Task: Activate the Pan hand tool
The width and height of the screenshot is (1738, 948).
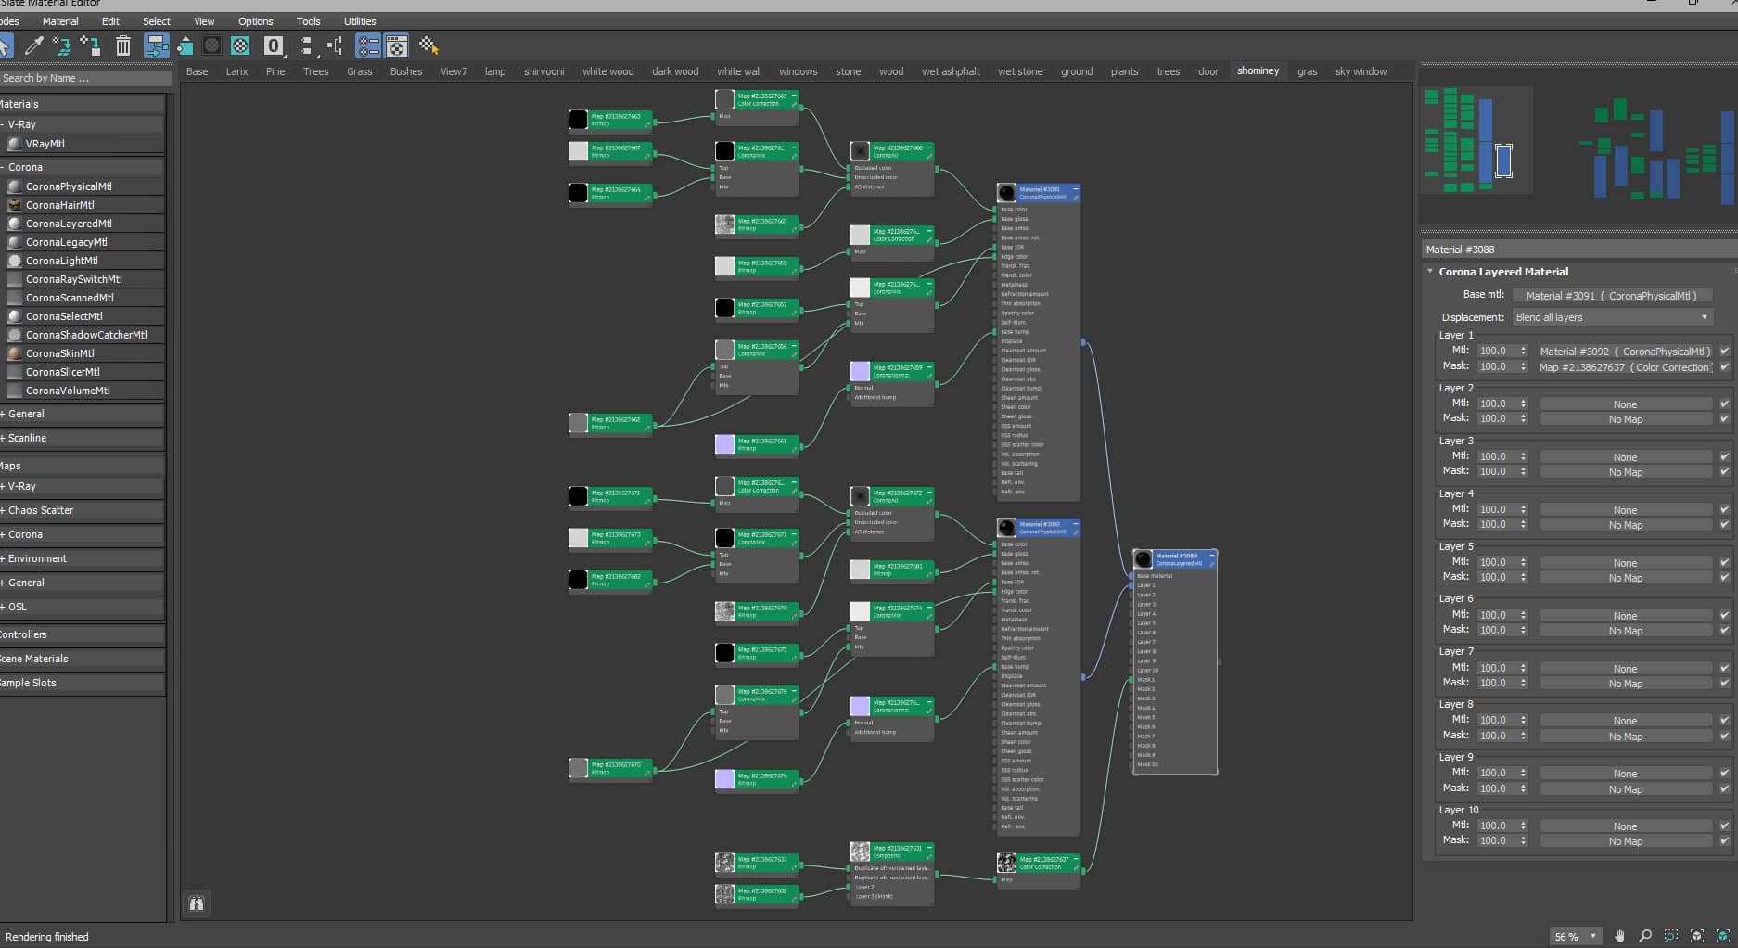Action: tap(1620, 936)
